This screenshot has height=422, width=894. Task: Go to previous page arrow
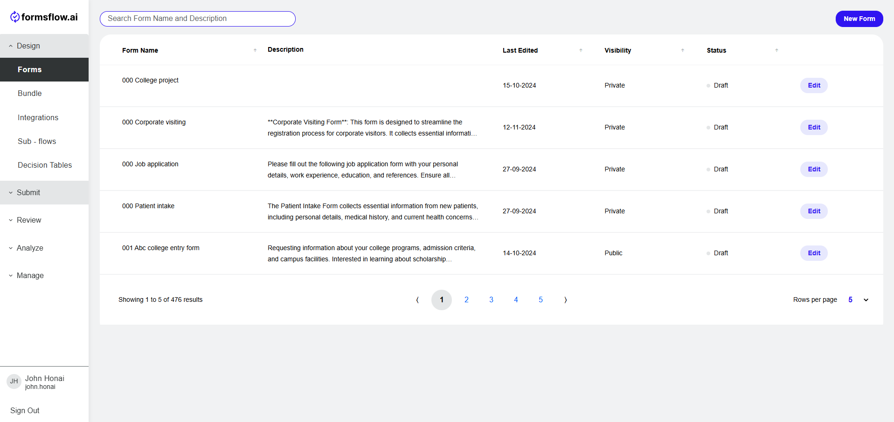[417, 300]
